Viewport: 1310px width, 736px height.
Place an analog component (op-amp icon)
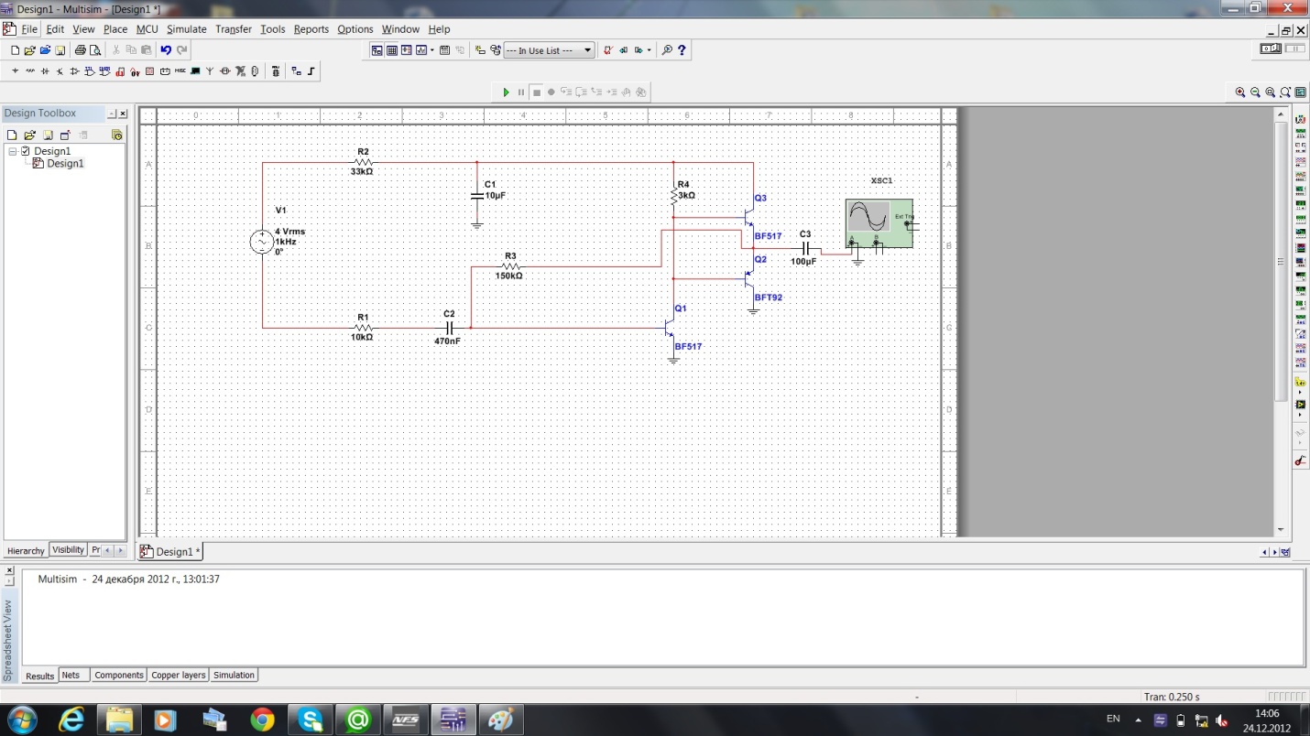[x=74, y=70]
